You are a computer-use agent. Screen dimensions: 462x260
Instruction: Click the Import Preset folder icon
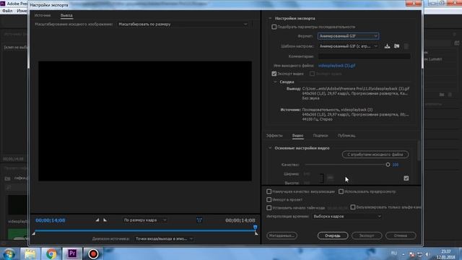click(396, 46)
